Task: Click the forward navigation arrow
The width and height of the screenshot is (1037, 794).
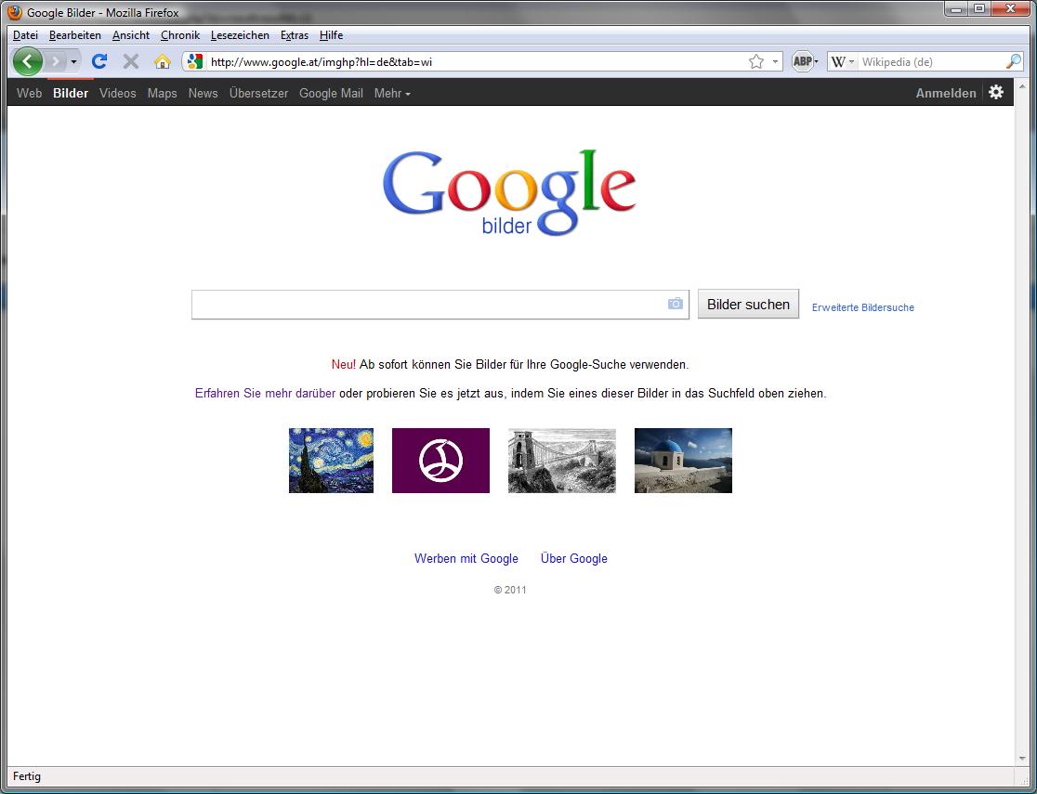Action: 56,62
